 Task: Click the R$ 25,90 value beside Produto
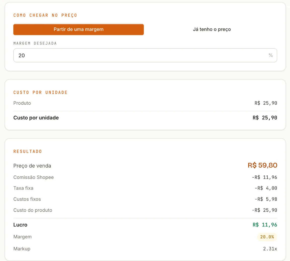click(x=266, y=103)
